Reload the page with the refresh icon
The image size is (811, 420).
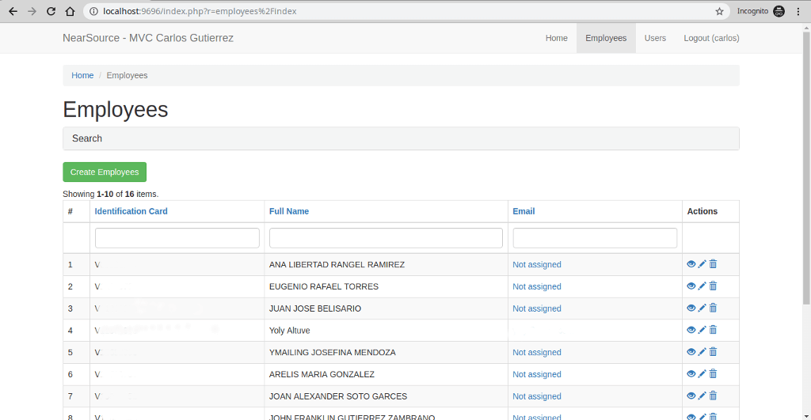[51, 11]
